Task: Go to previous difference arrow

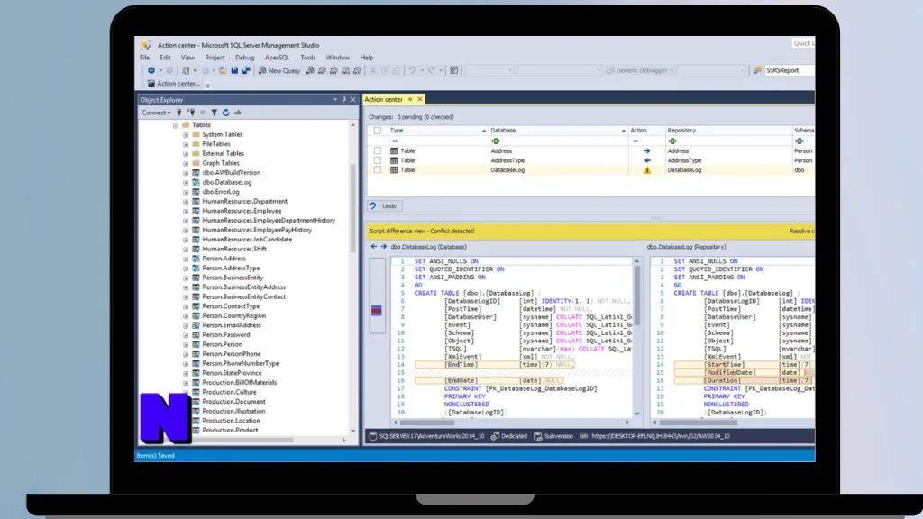Action: coord(374,247)
